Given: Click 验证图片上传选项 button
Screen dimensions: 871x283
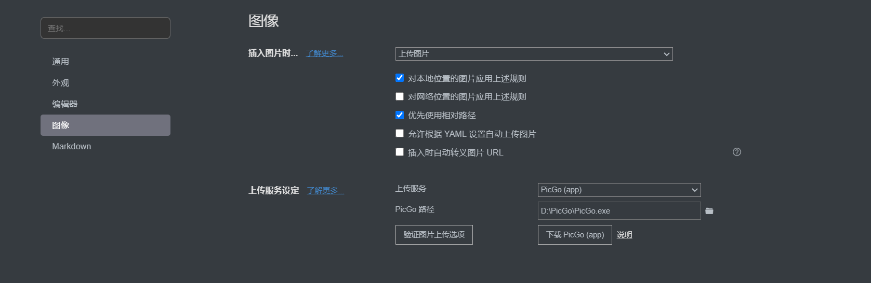Looking at the screenshot, I should tap(434, 235).
